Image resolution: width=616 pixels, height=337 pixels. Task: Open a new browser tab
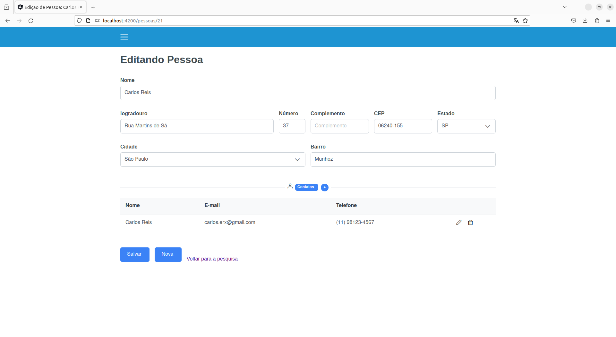pyautogui.click(x=93, y=7)
